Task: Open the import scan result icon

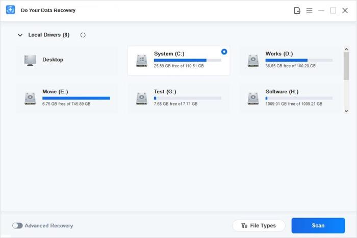Action: [297, 11]
